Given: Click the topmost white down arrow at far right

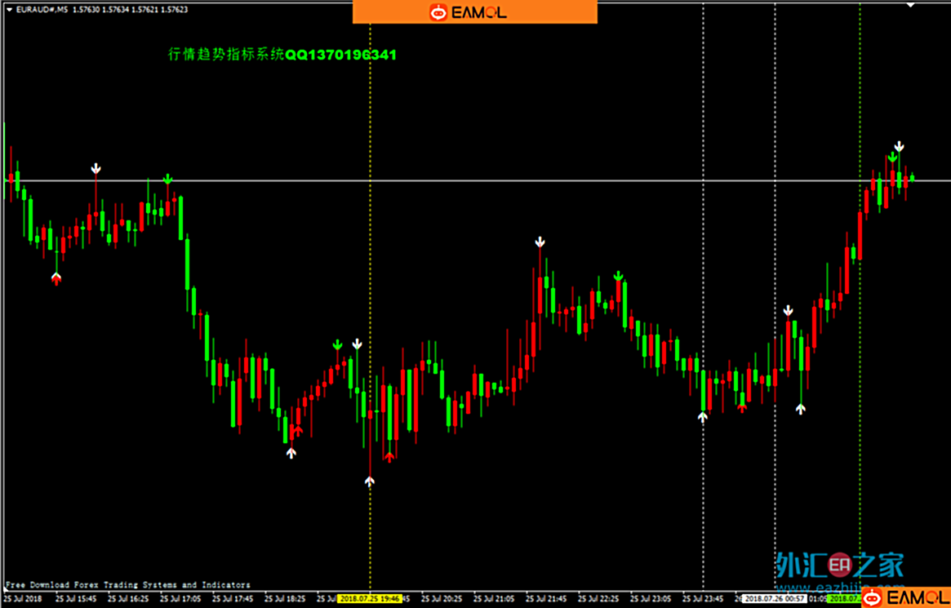Looking at the screenshot, I should tap(899, 147).
